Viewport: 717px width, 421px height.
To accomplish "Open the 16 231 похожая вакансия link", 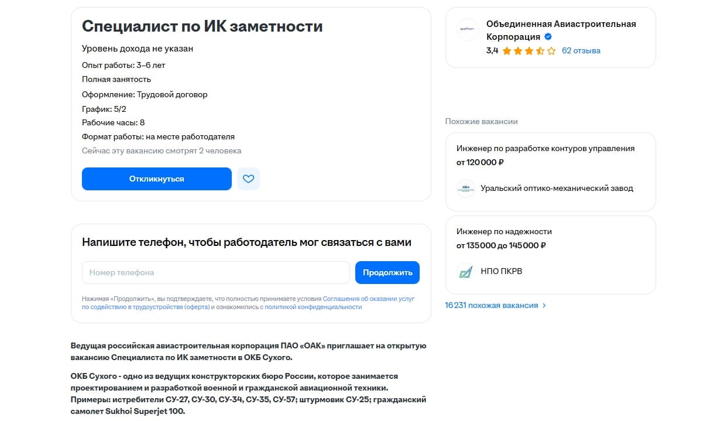I will [x=491, y=306].
